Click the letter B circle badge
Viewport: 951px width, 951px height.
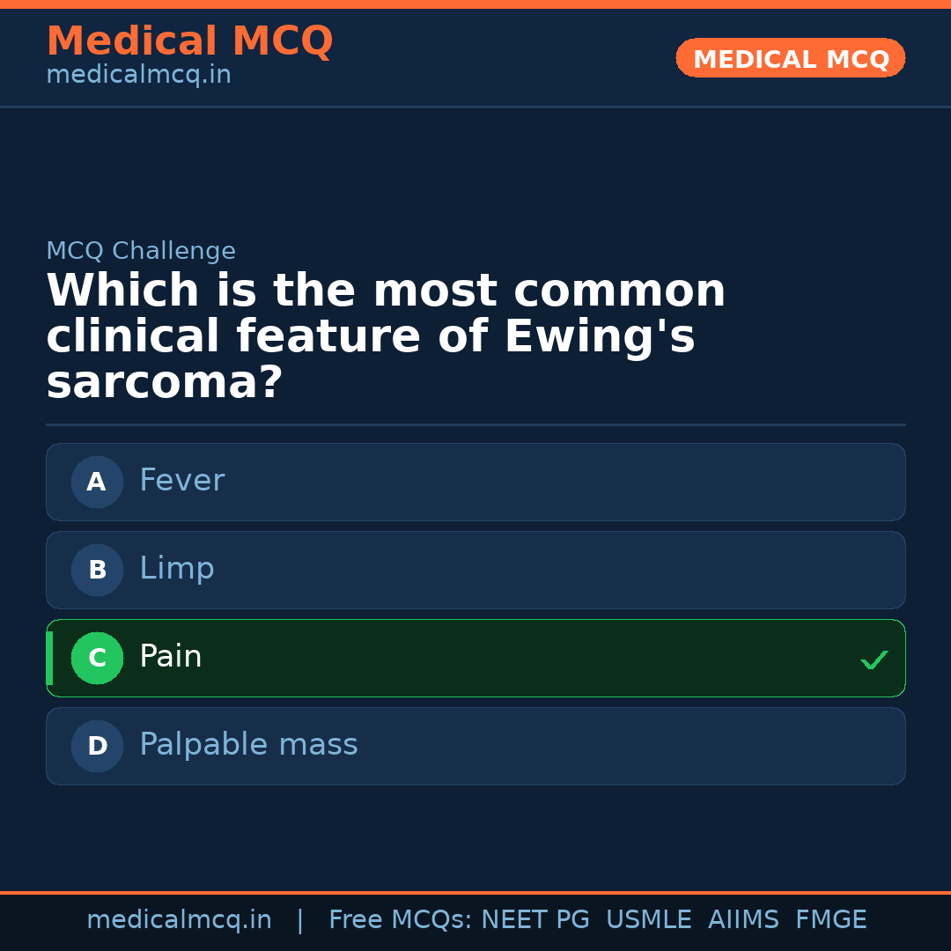pos(97,570)
